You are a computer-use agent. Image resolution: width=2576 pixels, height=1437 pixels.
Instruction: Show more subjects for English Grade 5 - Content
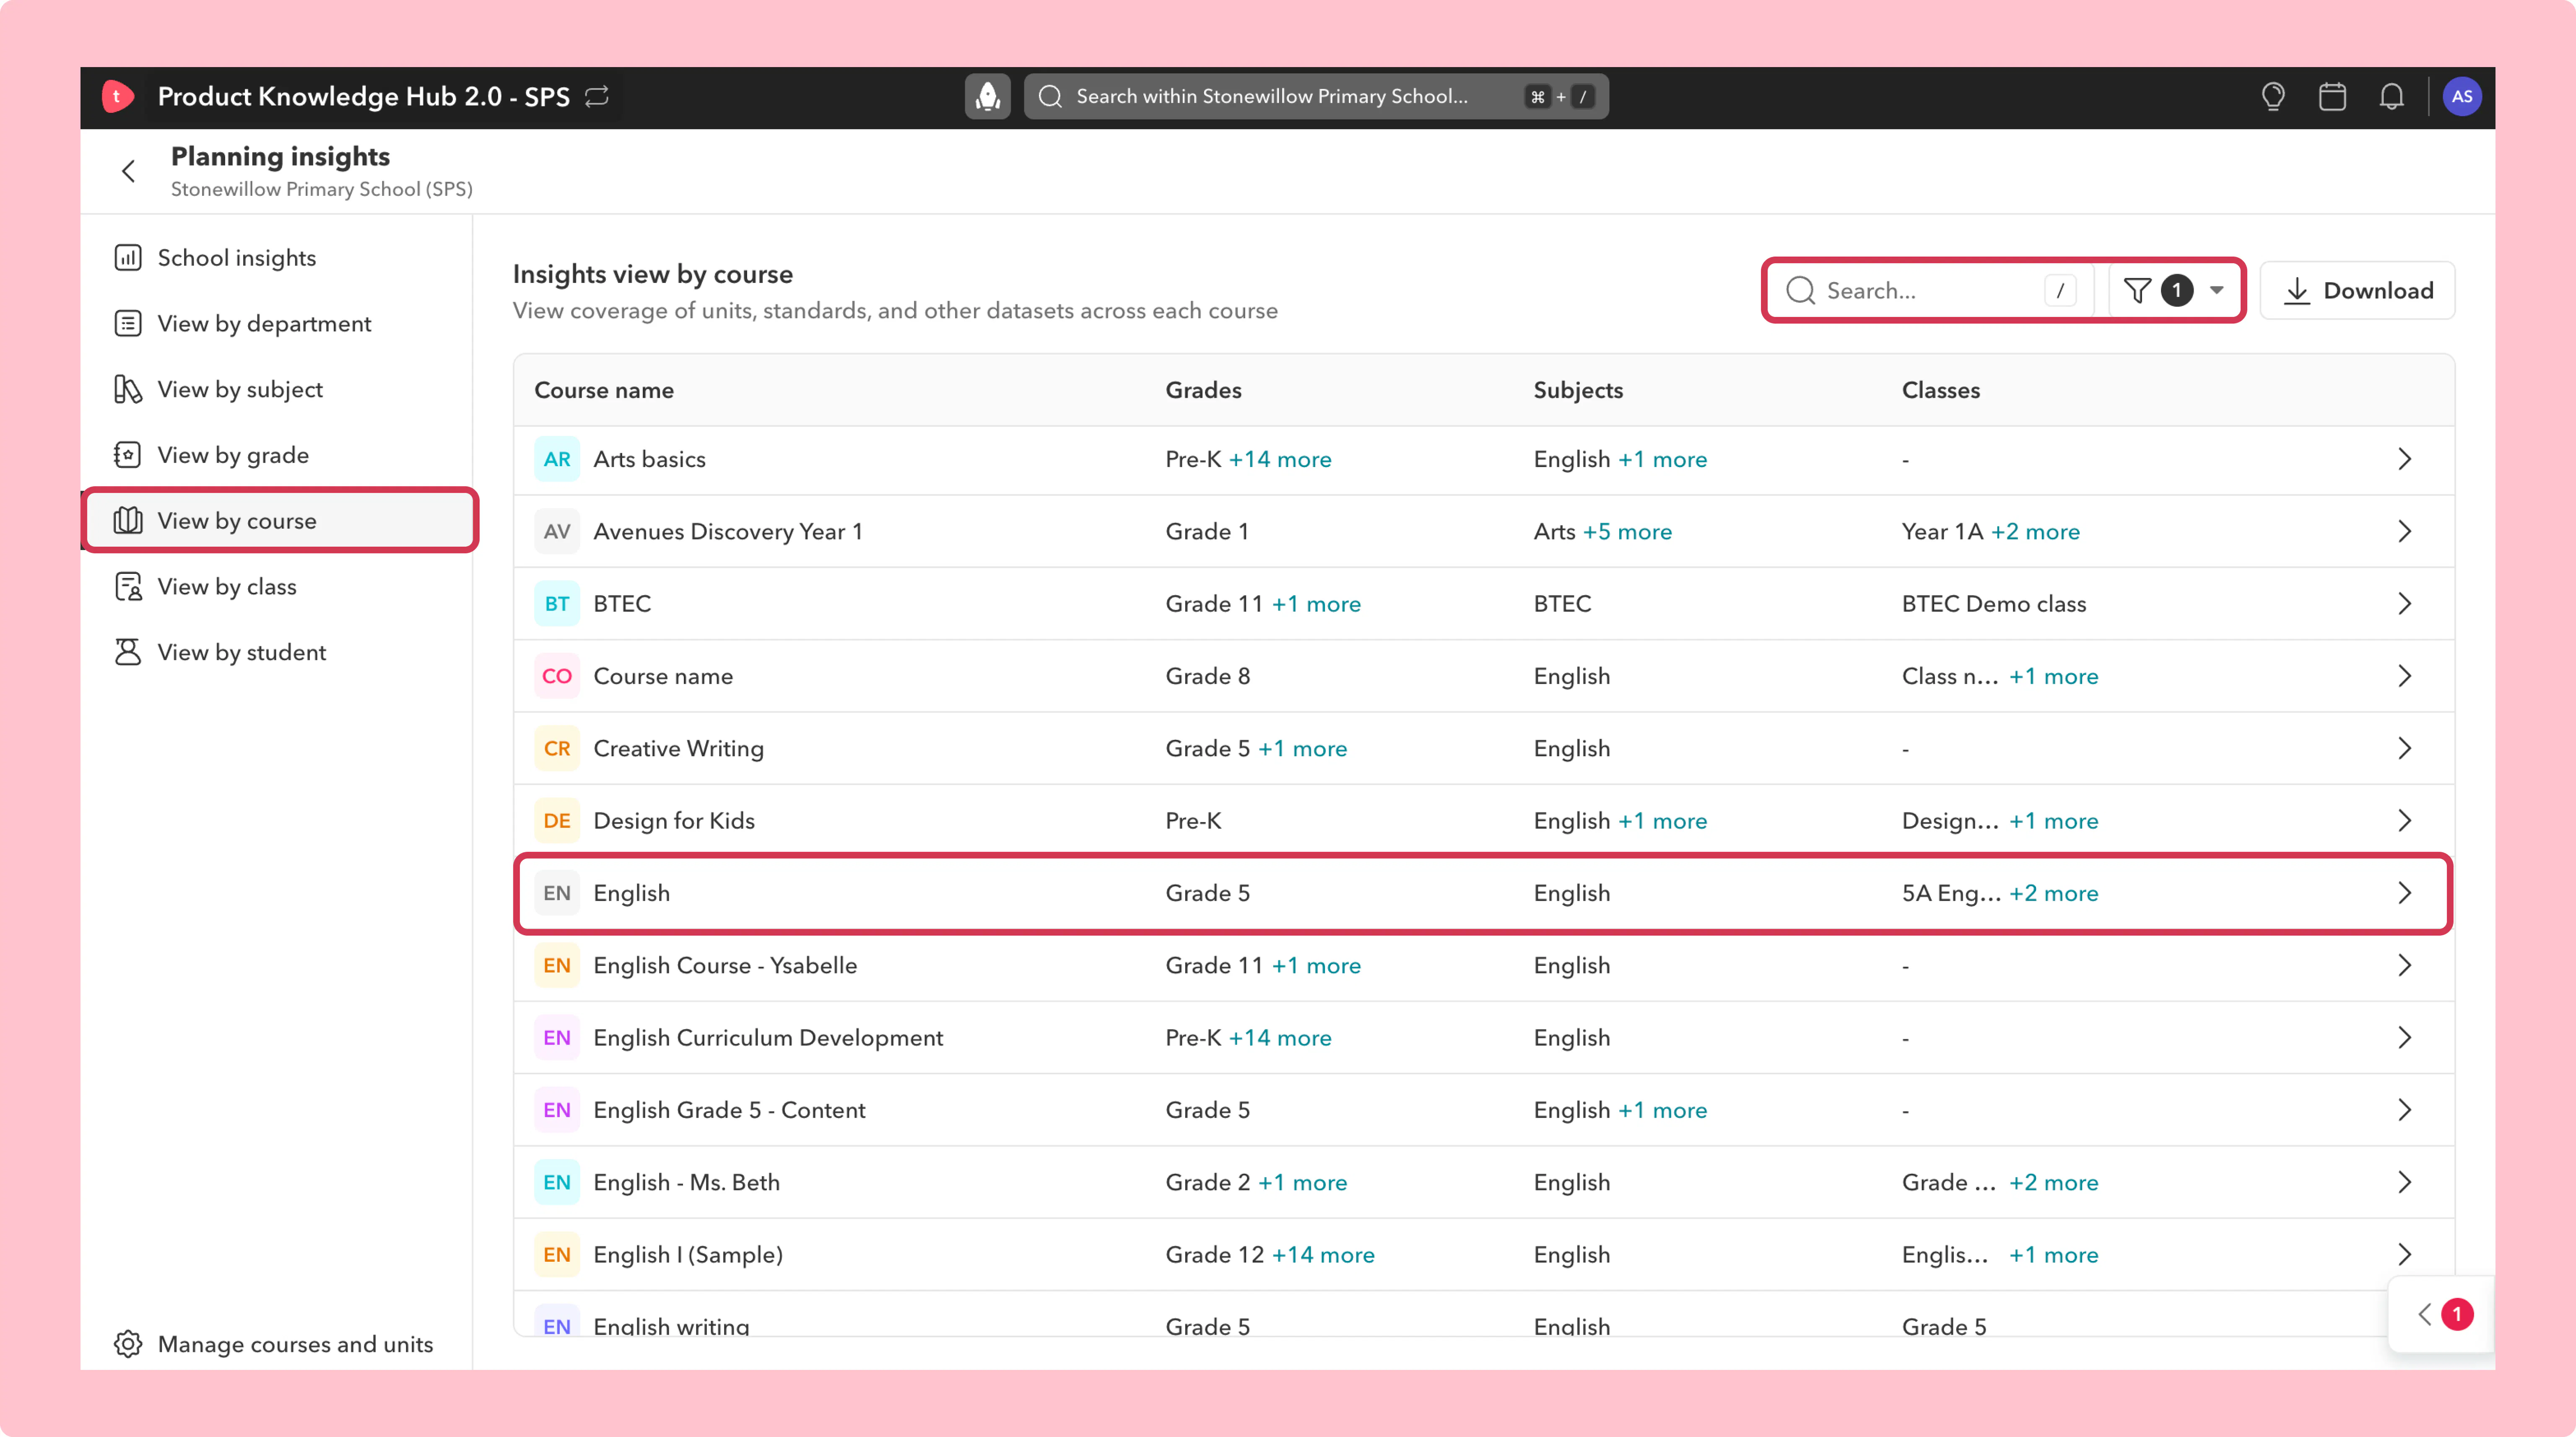(1663, 1110)
